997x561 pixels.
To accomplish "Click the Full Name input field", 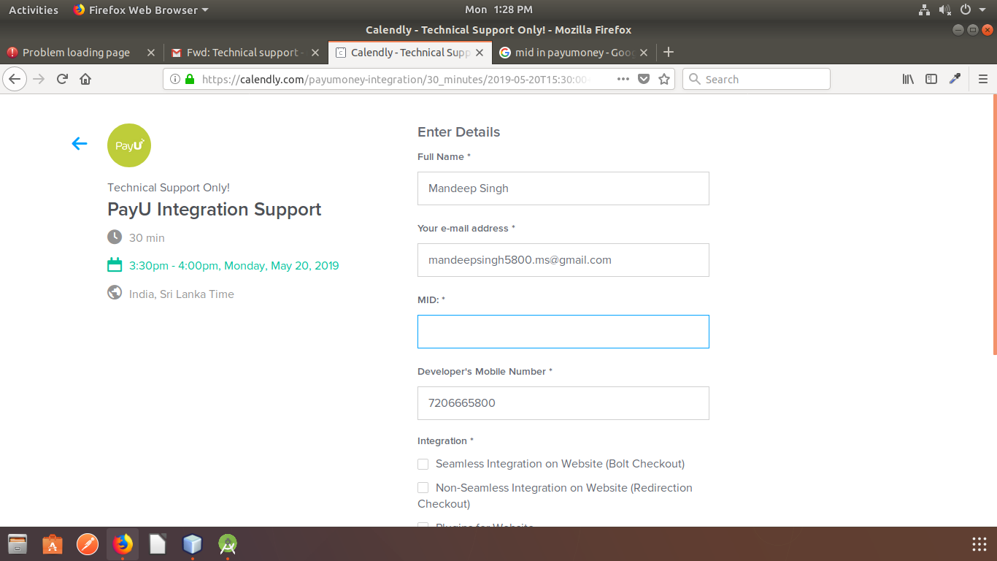I will (x=563, y=188).
